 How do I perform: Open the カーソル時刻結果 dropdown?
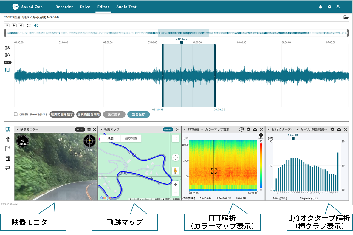(312, 129)
